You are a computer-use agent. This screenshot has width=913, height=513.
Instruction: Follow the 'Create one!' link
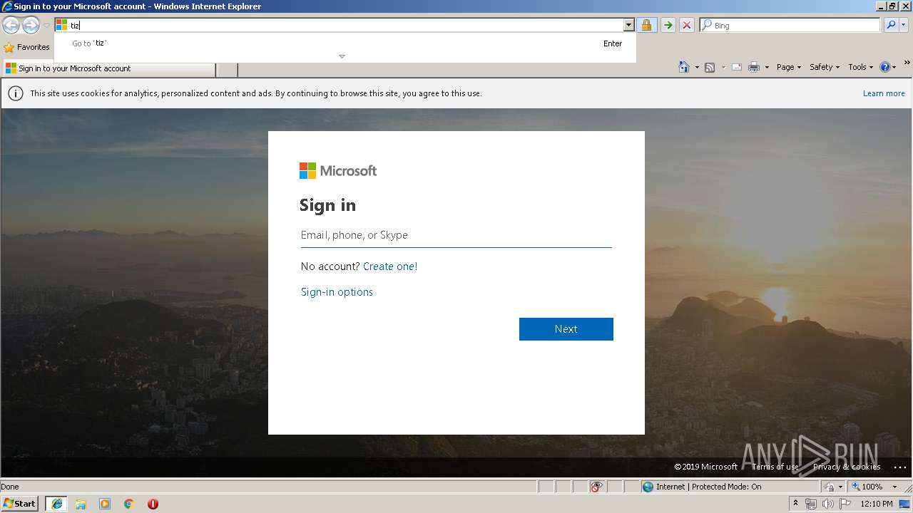[390, 266]
